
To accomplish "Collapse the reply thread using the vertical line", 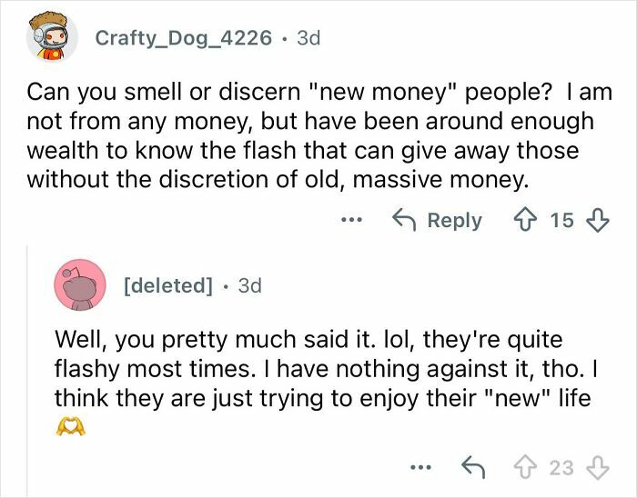I will [27, 364].
